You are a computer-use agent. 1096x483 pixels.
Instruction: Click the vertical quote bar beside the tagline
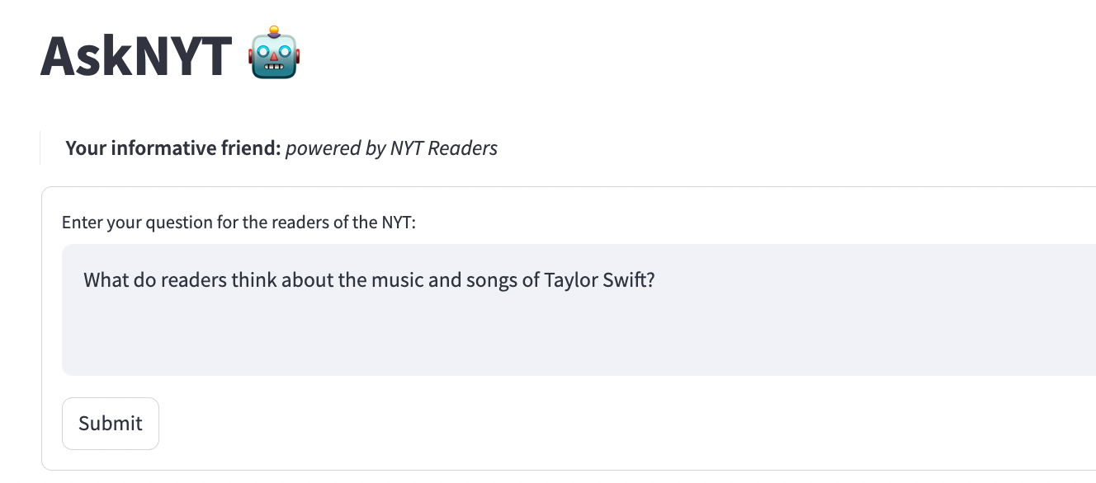(40, 148)
